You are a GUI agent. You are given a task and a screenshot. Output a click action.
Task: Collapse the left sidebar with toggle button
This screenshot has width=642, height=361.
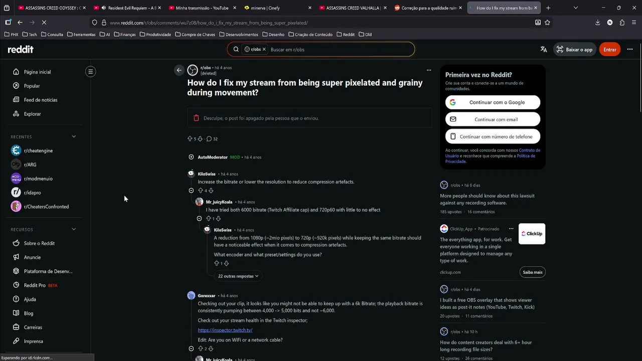[90, 72]
